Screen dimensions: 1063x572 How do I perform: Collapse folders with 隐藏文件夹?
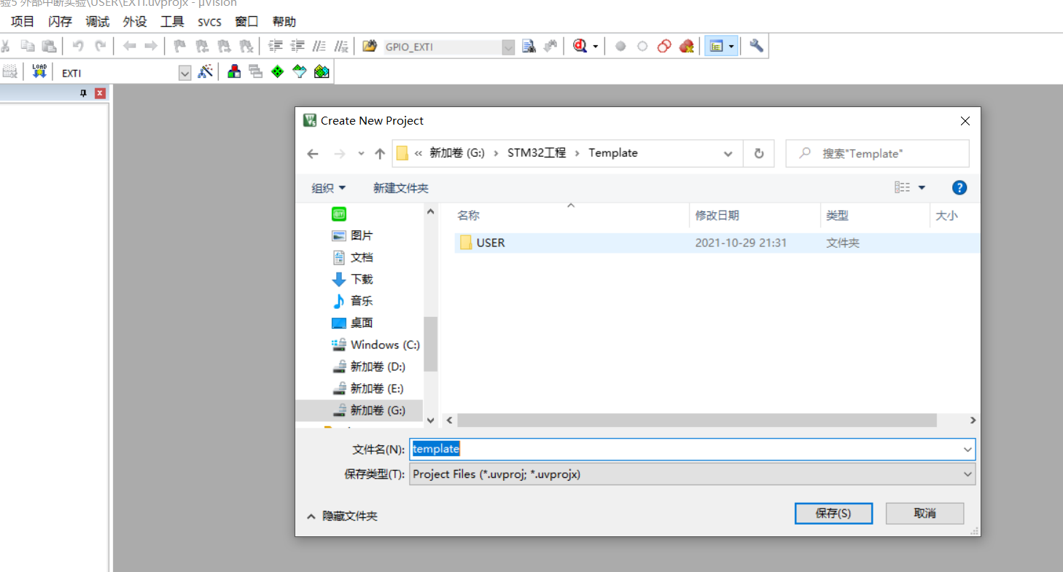coord(343,516)
